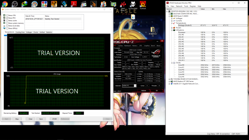Screen dimensions: 249x140
Task: Open the Tools menu in HWMonitor
Action: 186,6
